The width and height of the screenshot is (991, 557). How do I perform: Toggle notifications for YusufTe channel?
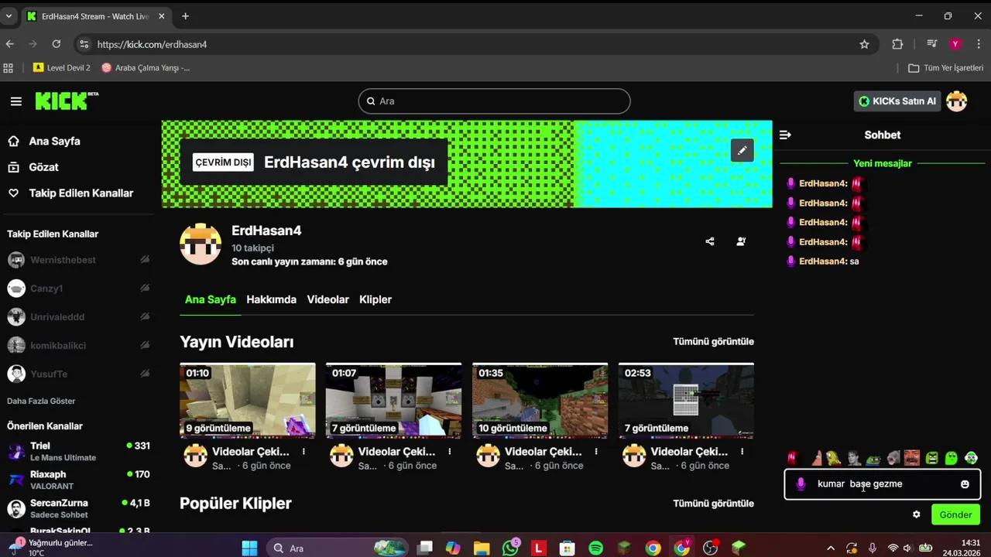pos(145,374)
